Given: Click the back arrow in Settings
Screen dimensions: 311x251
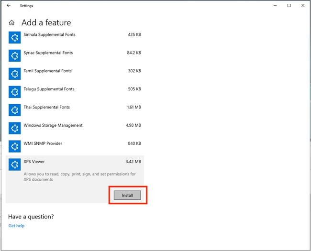Looking at the screenshot, I should (x=9, y=6).
